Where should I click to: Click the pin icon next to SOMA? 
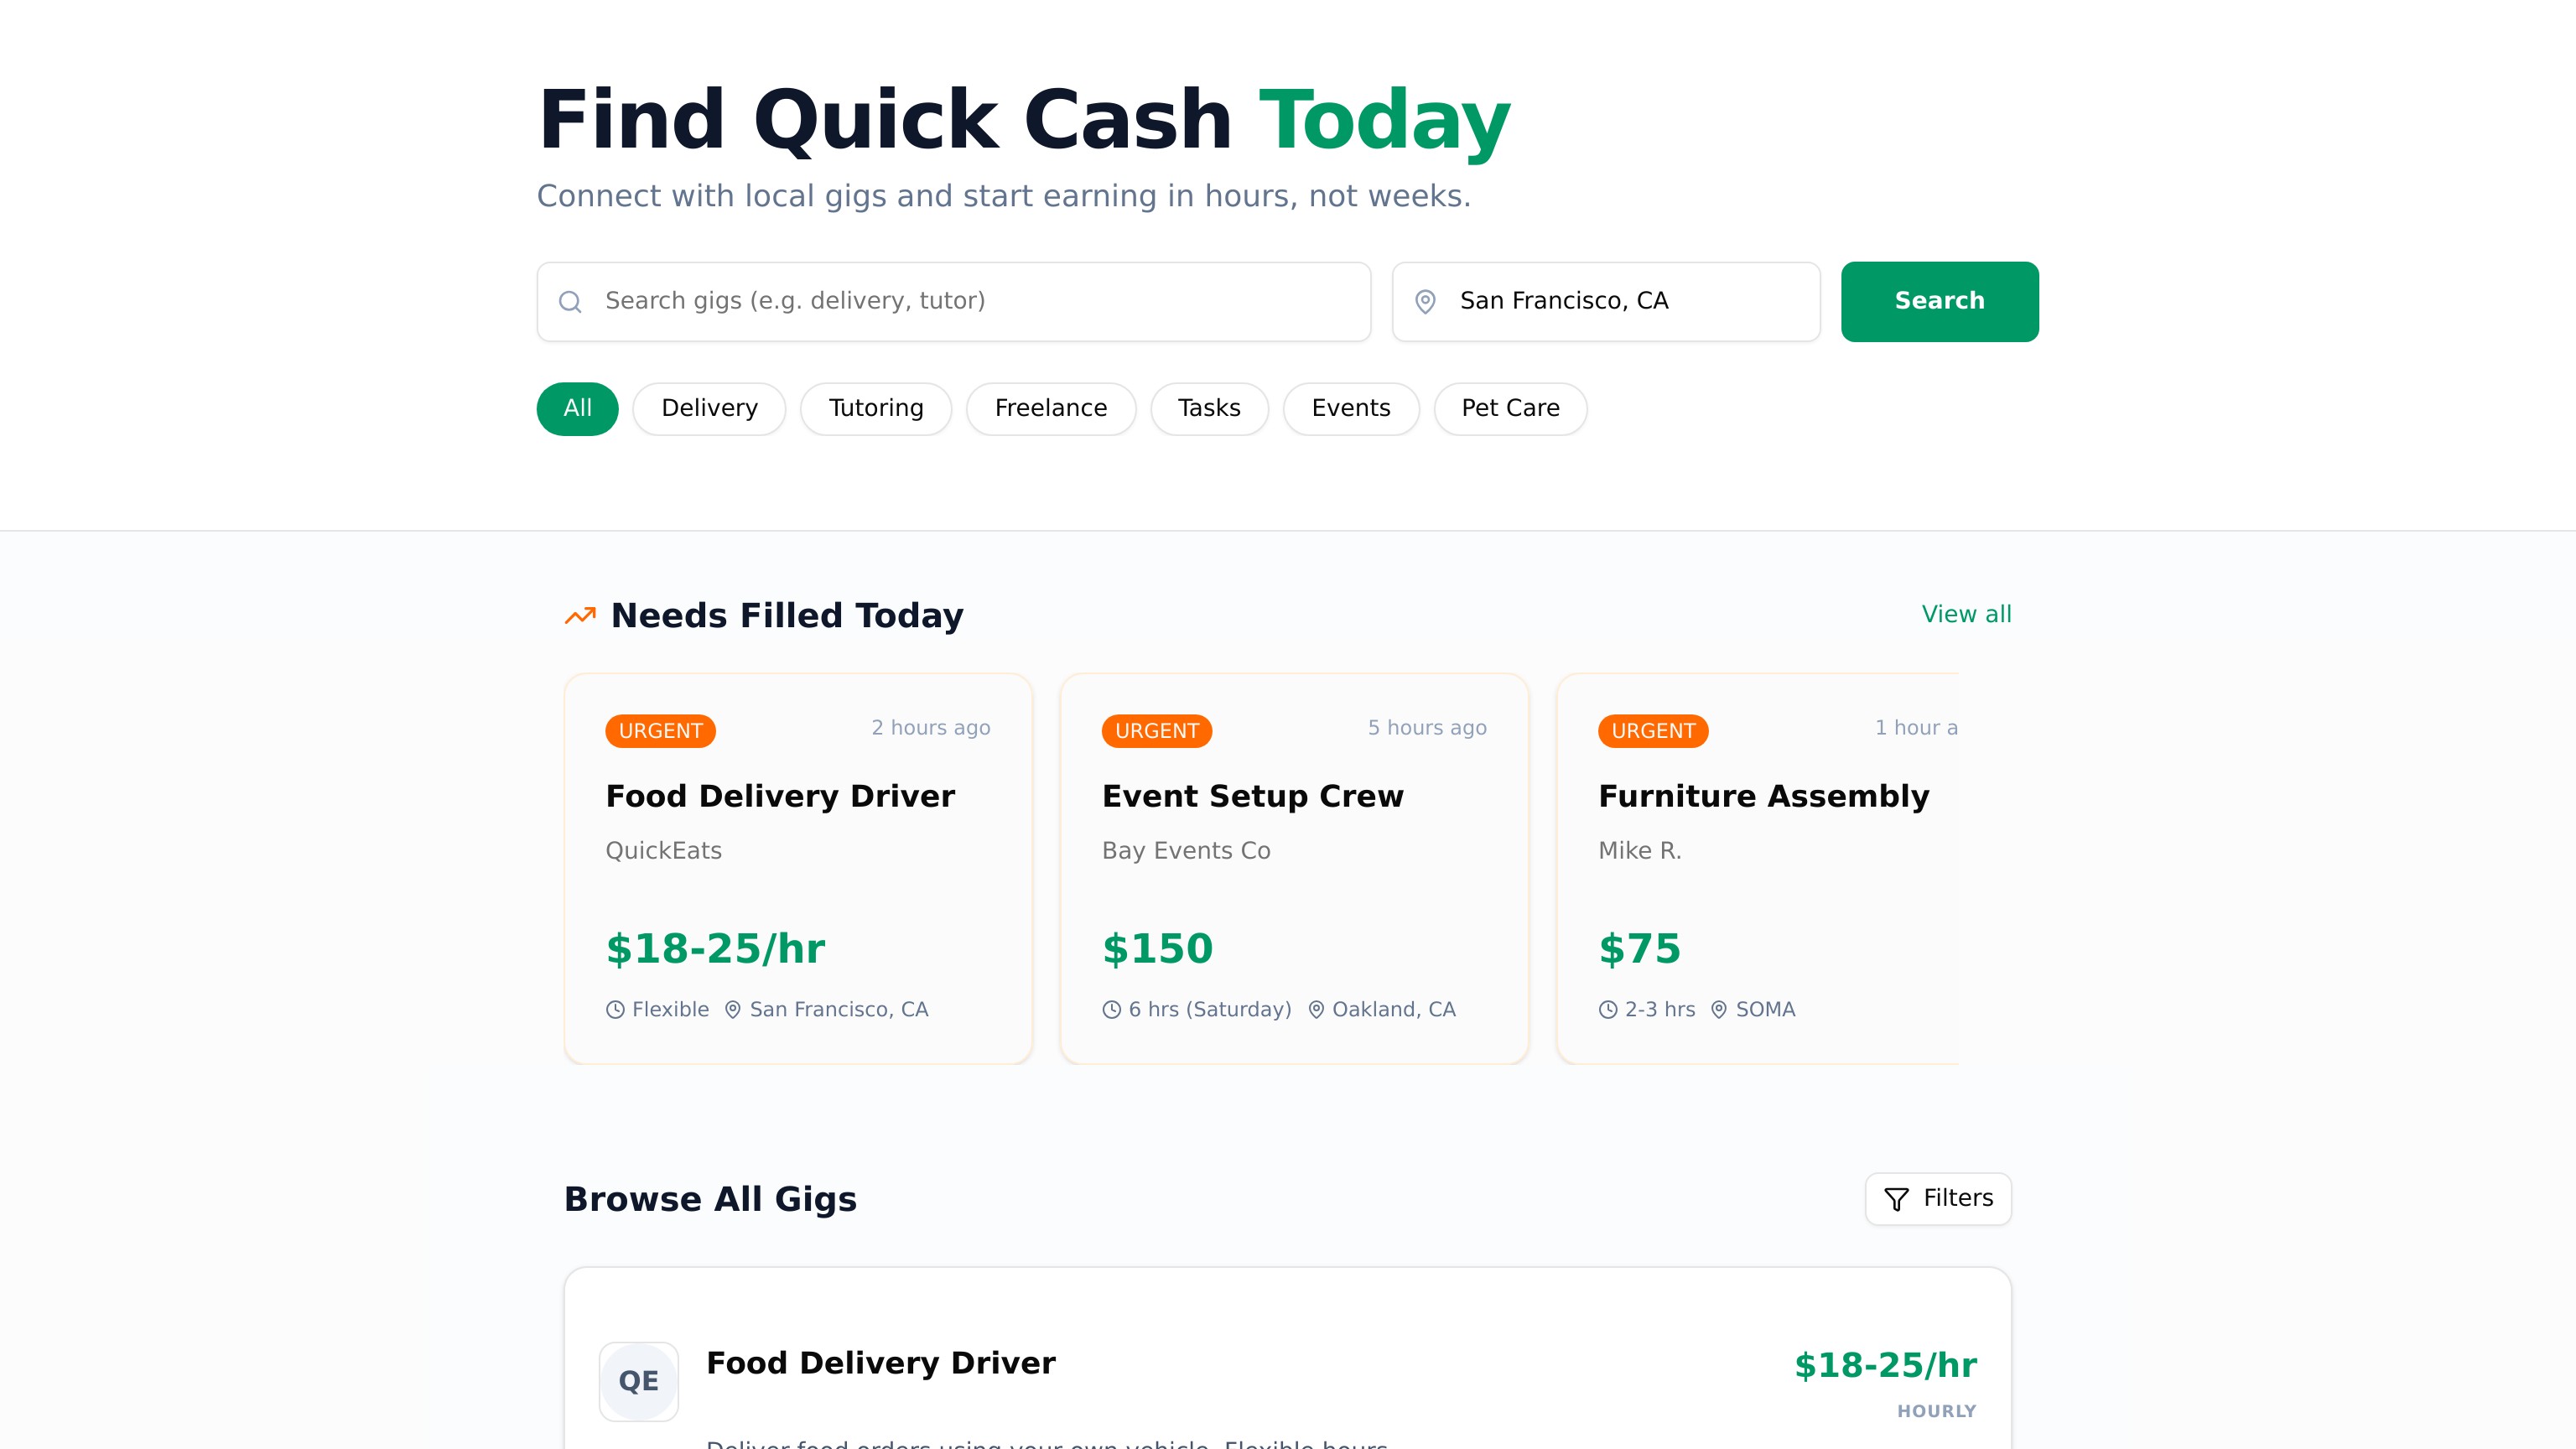coord(1718,1010)
